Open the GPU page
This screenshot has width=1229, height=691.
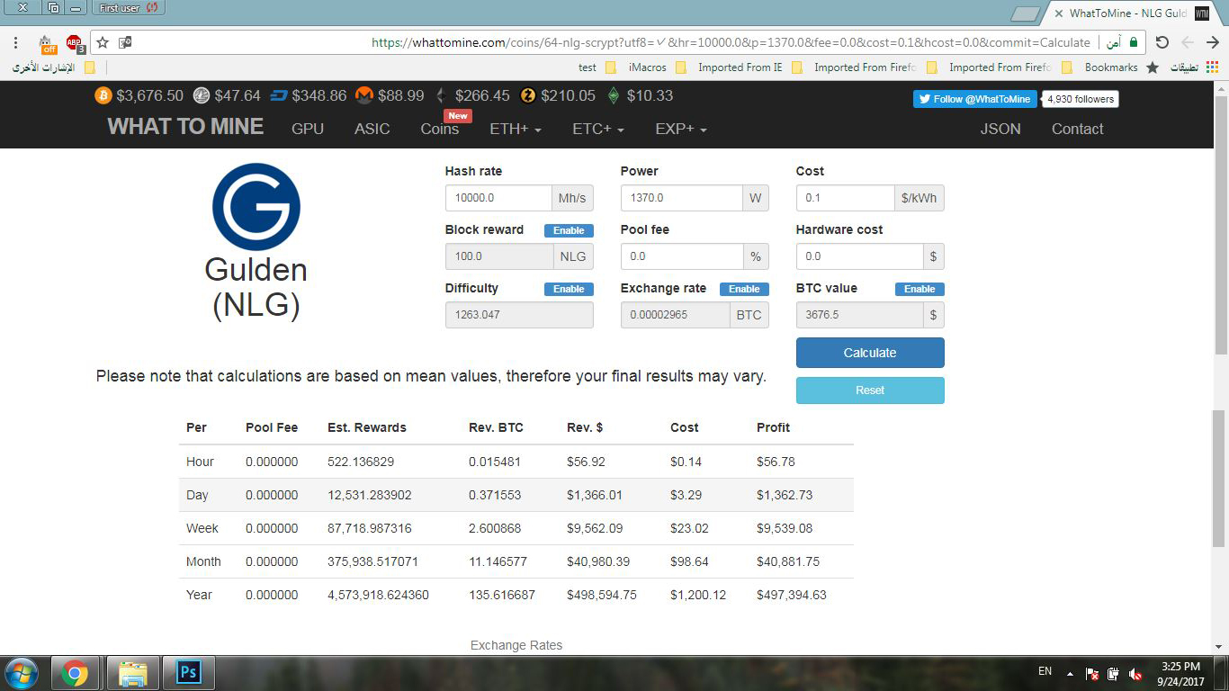308,129
